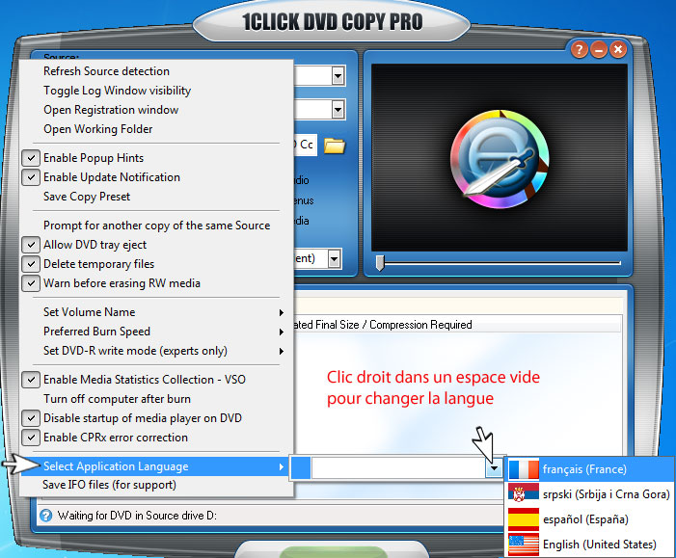Click the French flag icon
This screenshot has height=558, width=676.
click(x=524, y=469)
